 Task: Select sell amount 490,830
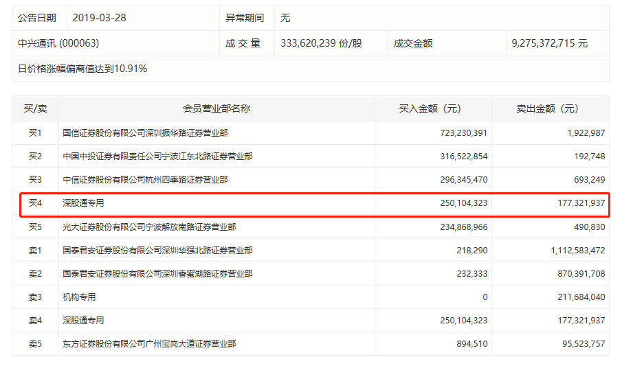pyautogui.click(x=590, y=227)
